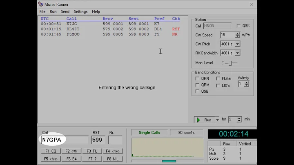Click the F2 <#> button
The image size is (294, 165).
71,151
